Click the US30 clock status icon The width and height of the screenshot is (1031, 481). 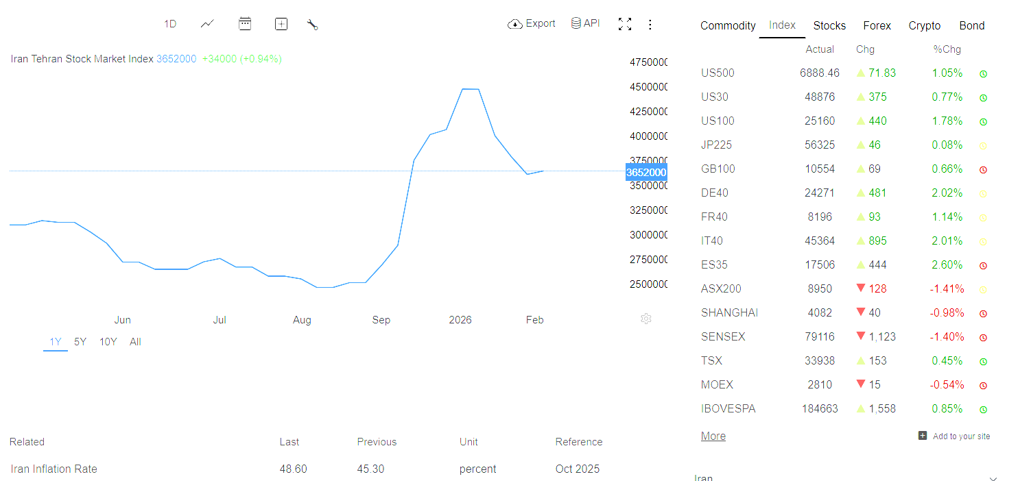pyautogui.click(x=983, y=97)
